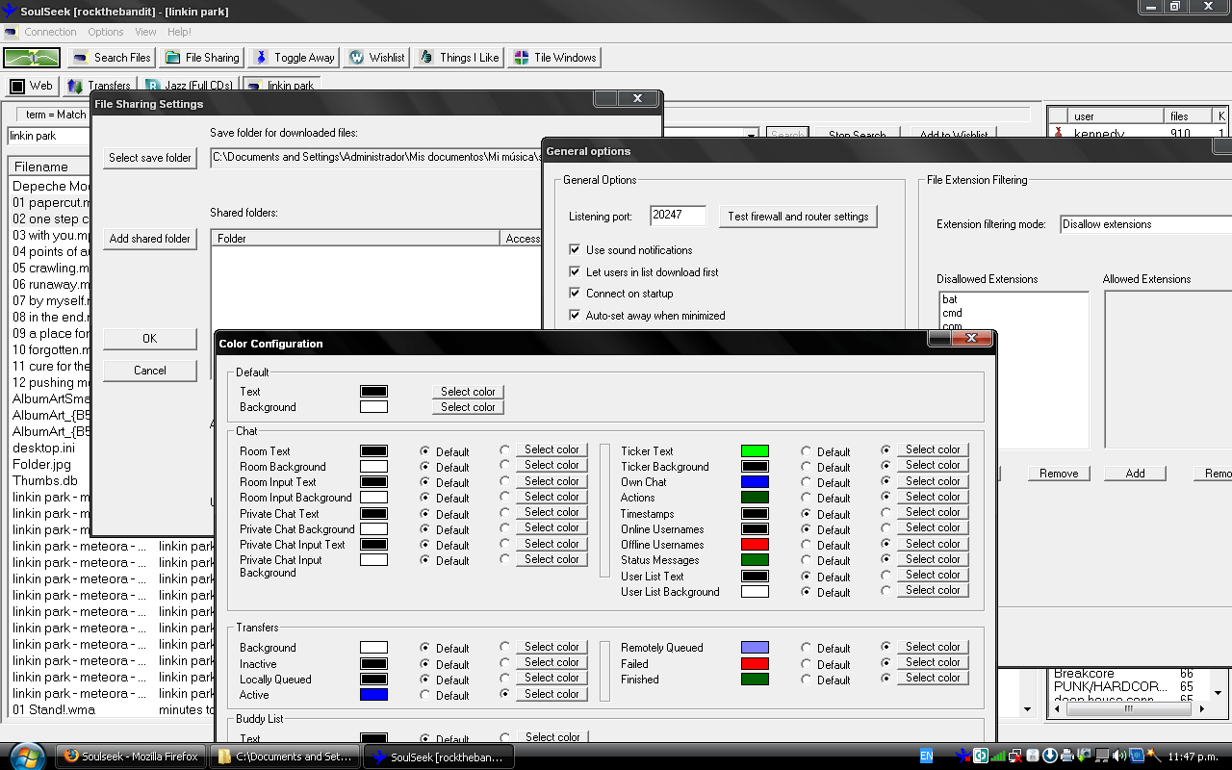
Task: Click Cancel in File Sharing Settings
Action: tap(150, 371)
